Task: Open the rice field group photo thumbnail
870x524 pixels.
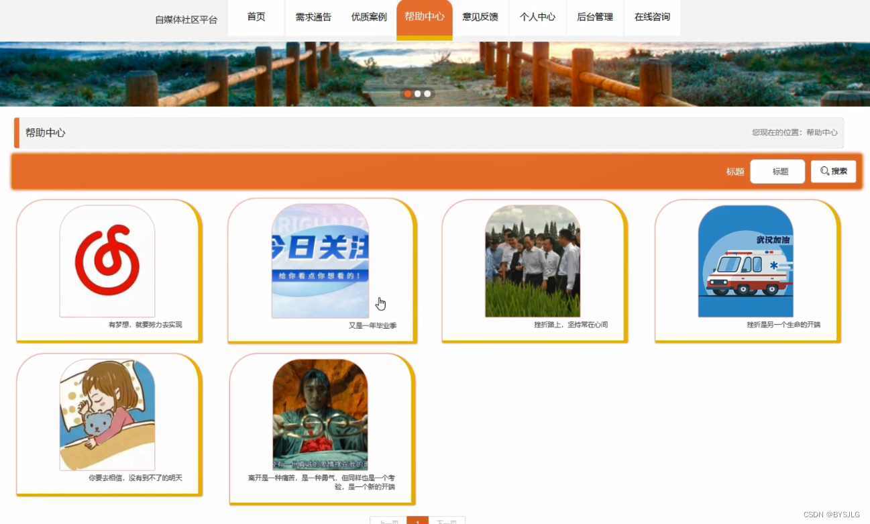Action: (x=533, y=261)
